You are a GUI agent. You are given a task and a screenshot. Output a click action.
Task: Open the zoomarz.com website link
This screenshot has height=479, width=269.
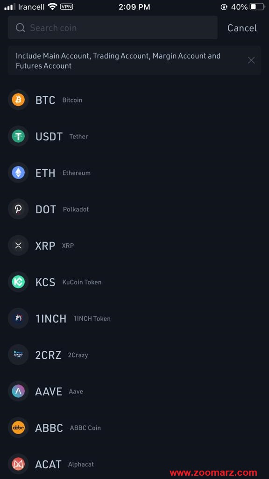213,473
